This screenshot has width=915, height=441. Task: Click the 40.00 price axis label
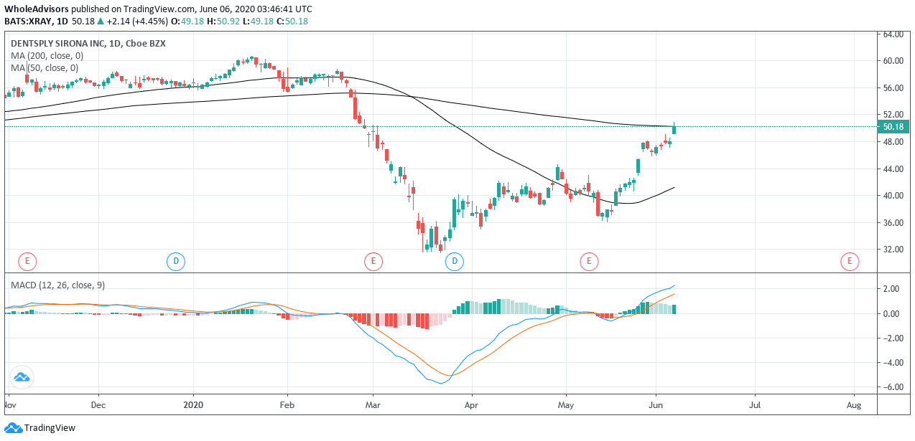click(892, 196)
